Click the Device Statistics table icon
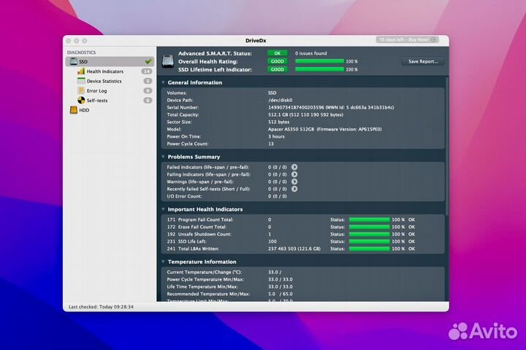This screenshot has width=526, height=350. pos(81,81)
